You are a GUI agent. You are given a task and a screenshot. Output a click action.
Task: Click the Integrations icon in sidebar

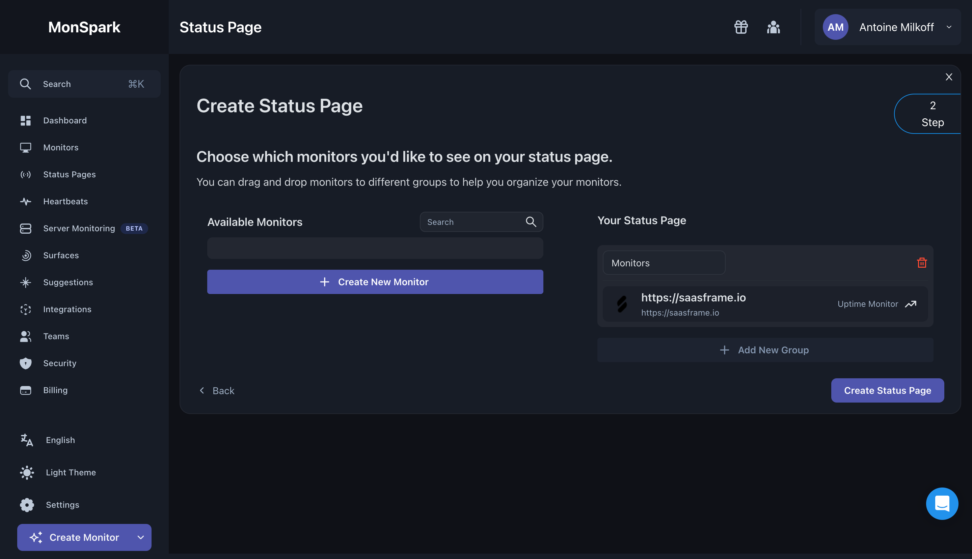coord(25,309)
